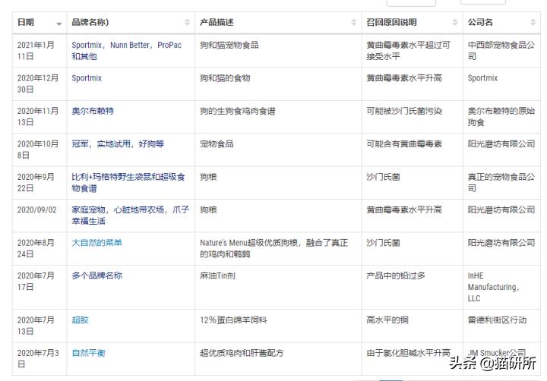Click the 日期 column header text
Screen dimensions: 547x381
(x=26, y=22)
